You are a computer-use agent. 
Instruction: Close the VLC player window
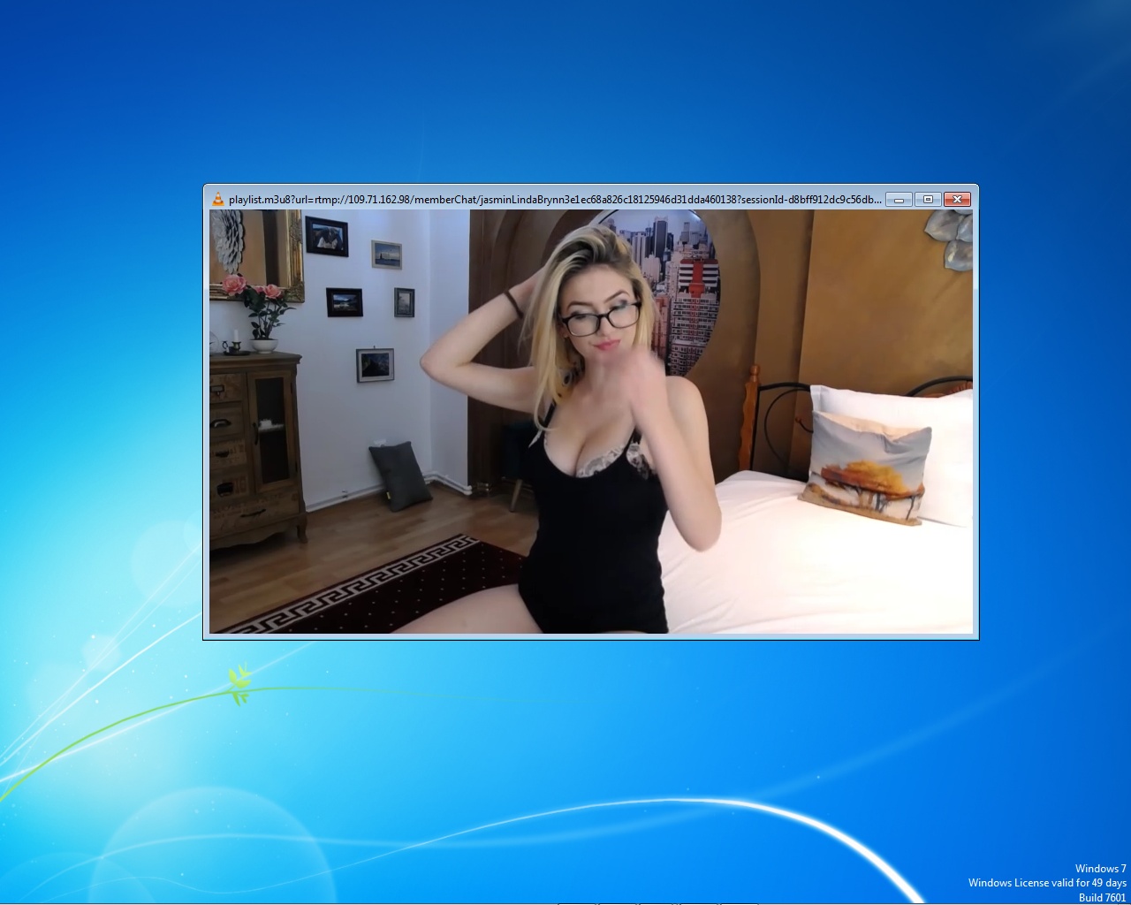957,199
